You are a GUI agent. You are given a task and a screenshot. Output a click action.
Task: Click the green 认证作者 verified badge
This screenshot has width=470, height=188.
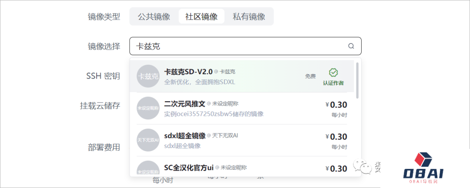[333, 76]
